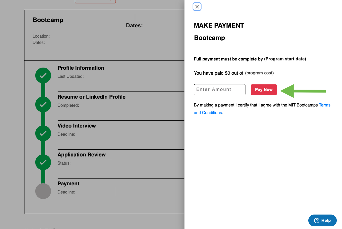342x229 pixels.
Task: Click the gray Payment step circle
Action: [x=43, y=191]
